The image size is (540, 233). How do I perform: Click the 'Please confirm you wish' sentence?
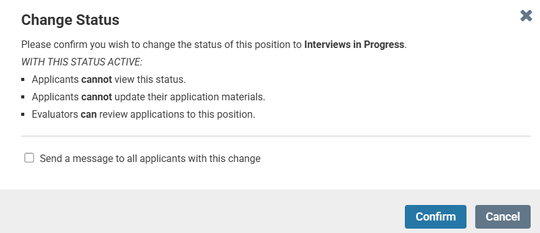214,45
